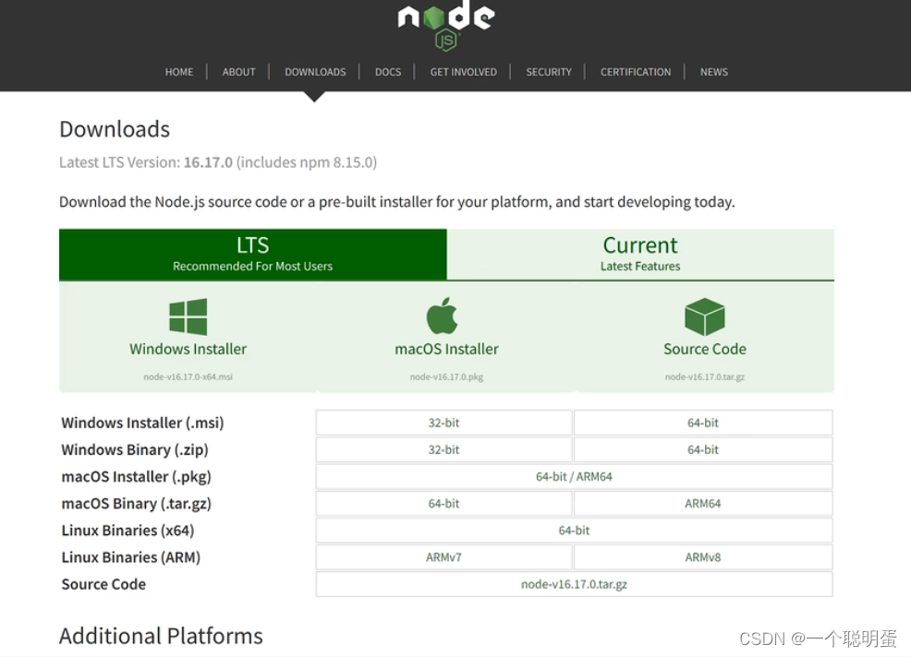Select the LTS Recommended For Most Users tab
This screenshot has width=911, height=657.
point(253,255)
